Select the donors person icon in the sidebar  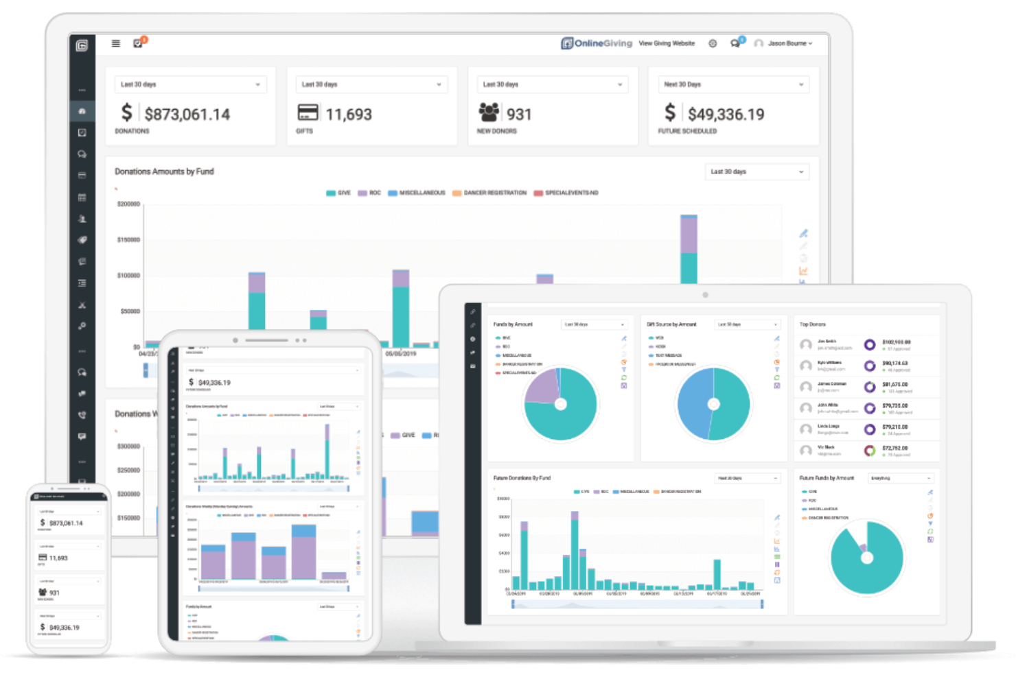(82, 218)
